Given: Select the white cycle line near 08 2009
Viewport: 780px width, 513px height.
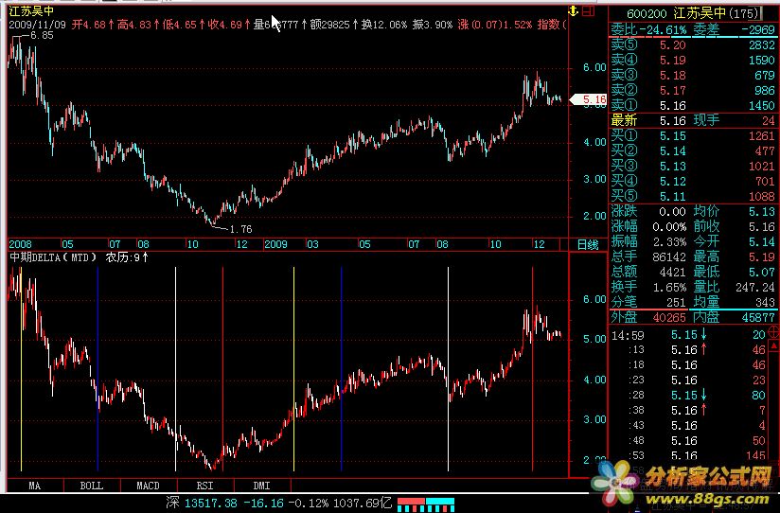Looking at the screenshot, I should click(448, 368).
